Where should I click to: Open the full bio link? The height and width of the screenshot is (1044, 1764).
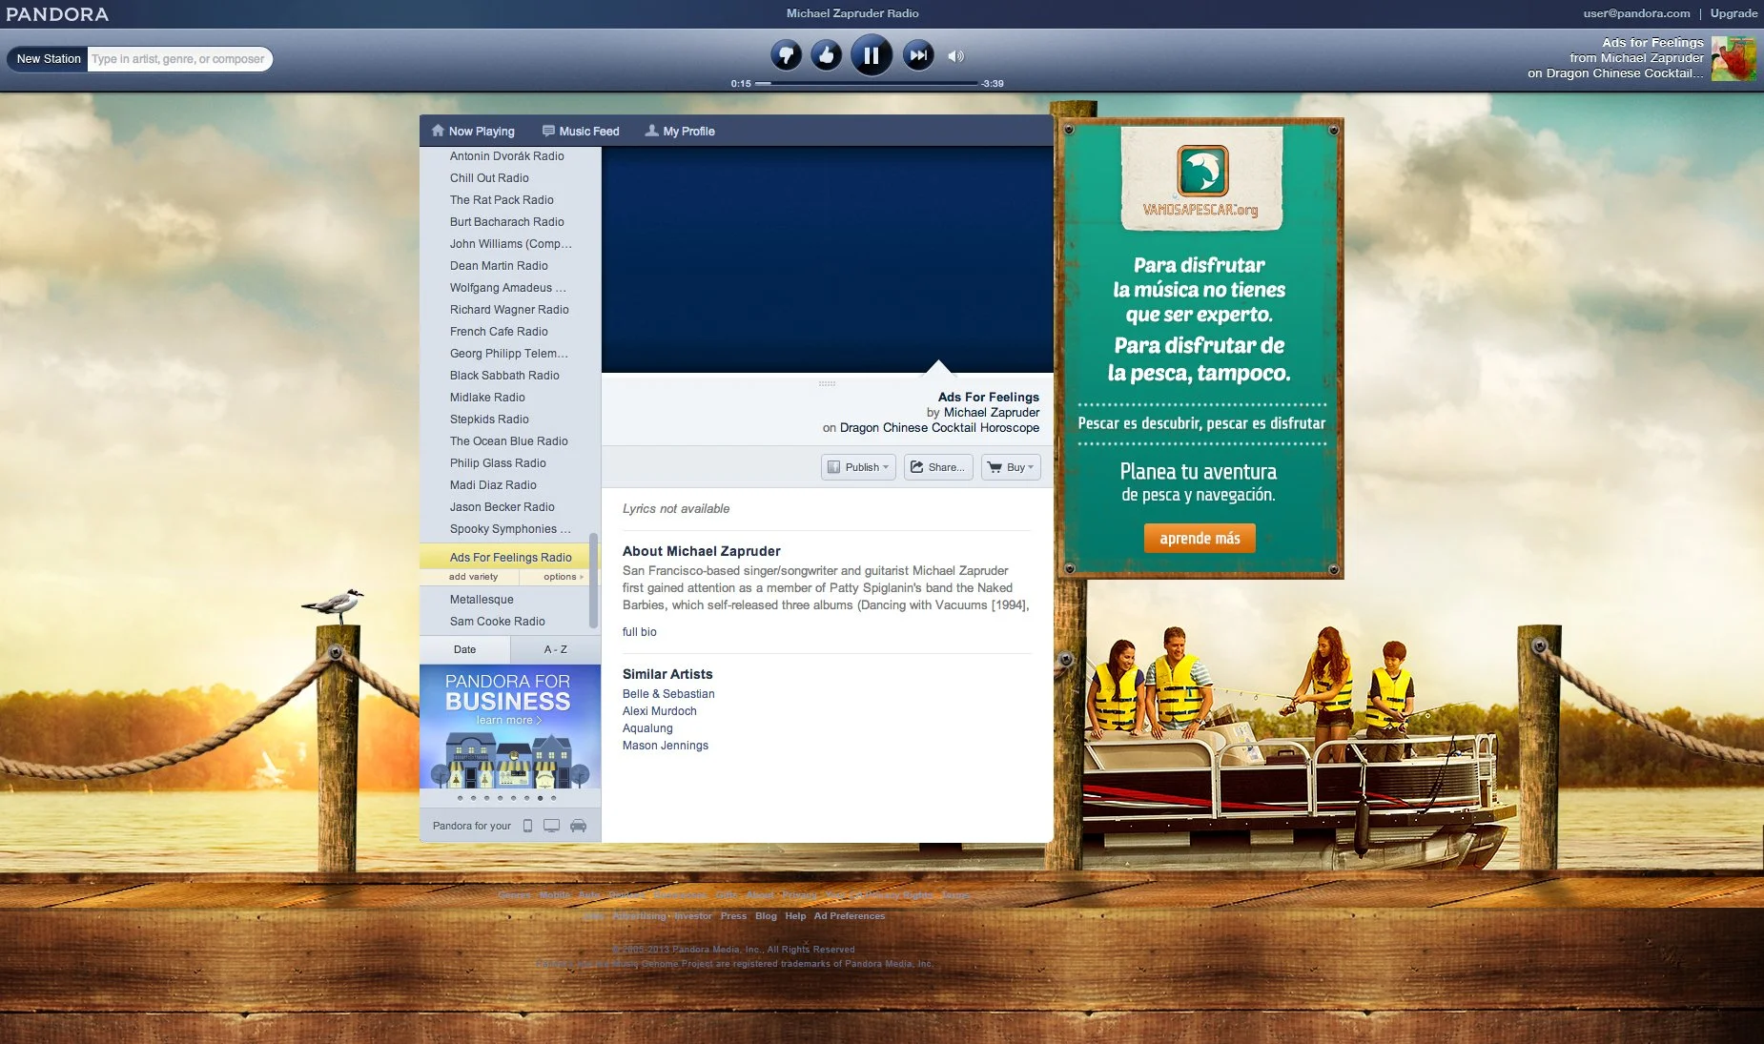[x=639, y=632]
